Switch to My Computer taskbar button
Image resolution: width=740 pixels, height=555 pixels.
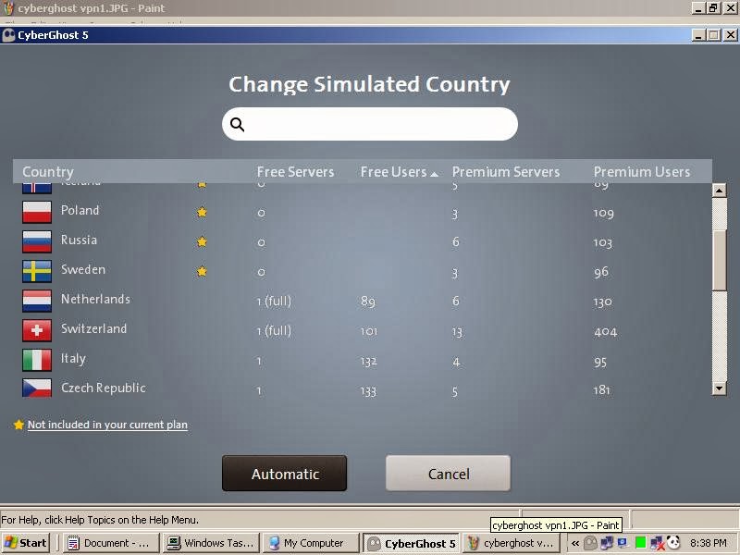coord(311,543)
